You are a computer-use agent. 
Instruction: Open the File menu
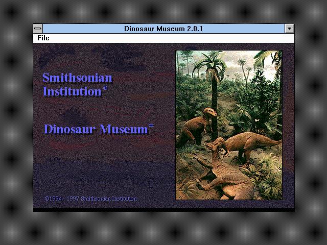pos(43,38)
